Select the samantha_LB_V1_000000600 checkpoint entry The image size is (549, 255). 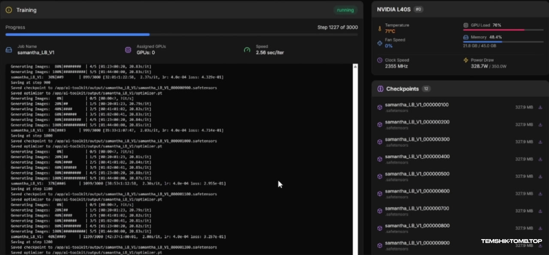pos(417,191)
